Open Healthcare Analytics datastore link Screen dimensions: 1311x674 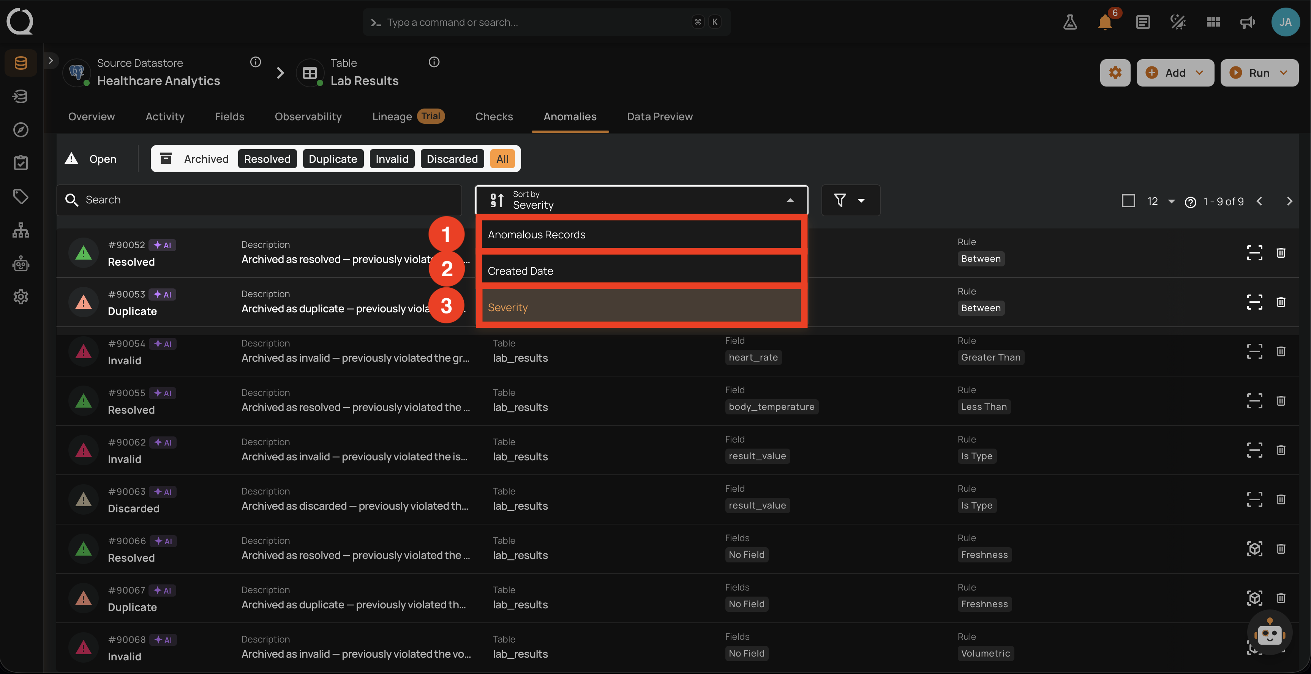[x=158, y=81]
